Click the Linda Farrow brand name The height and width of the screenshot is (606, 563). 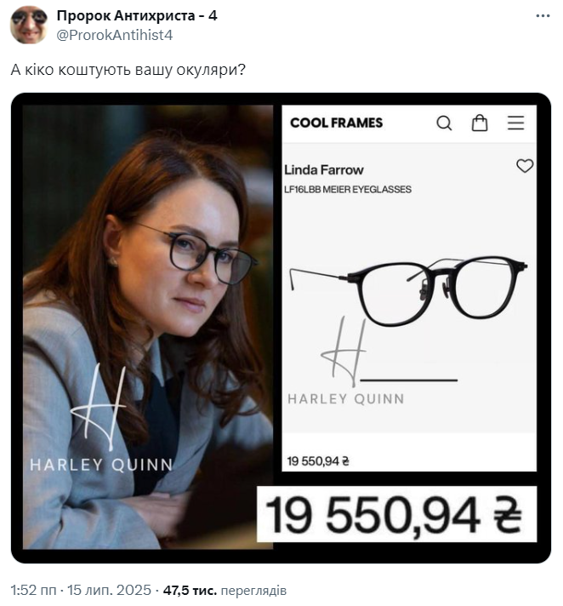pyautogui.click(x=323, y=170)
